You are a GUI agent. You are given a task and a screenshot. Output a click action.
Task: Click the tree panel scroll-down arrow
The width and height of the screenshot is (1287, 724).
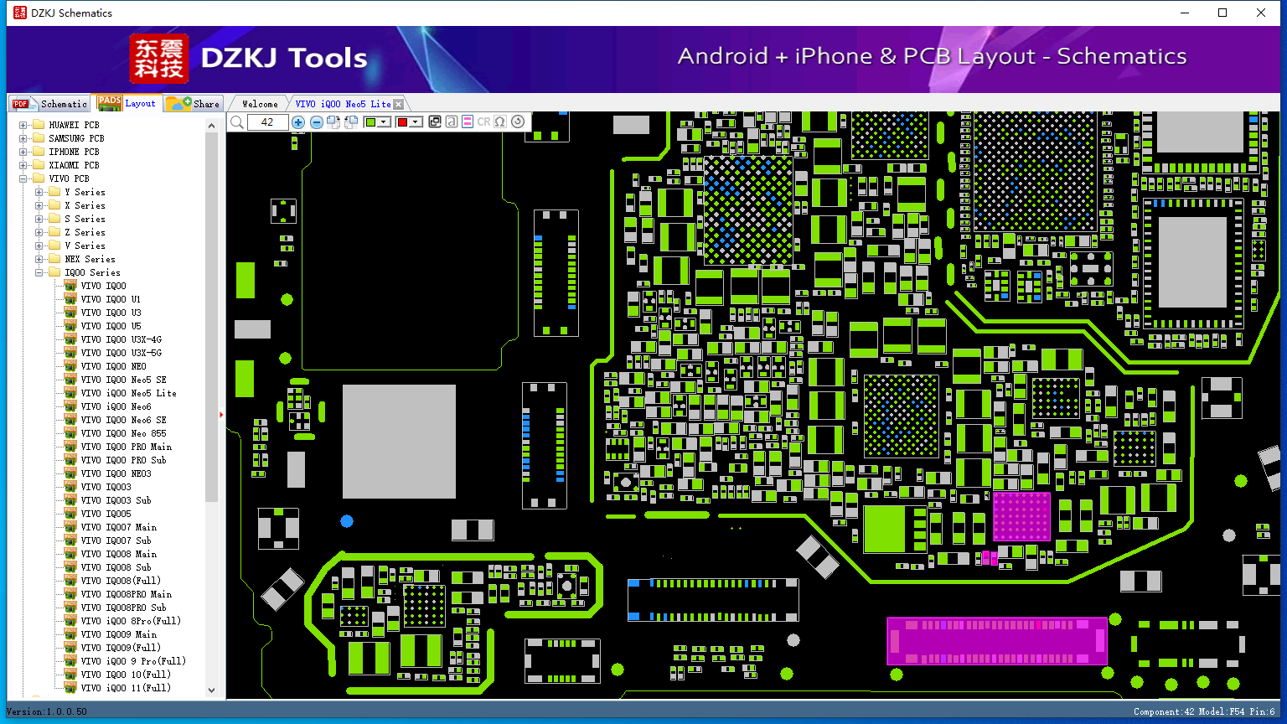[x=211, y=690]
